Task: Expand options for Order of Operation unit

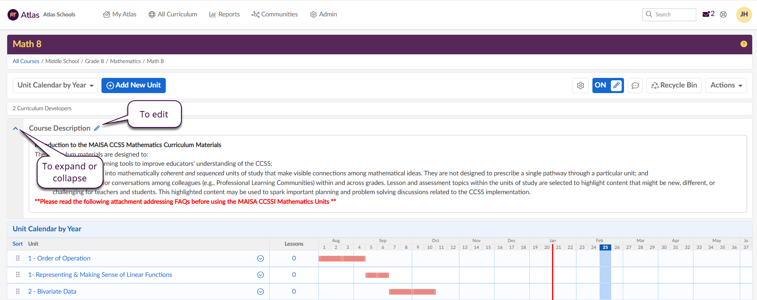Action: coord(260,258)
